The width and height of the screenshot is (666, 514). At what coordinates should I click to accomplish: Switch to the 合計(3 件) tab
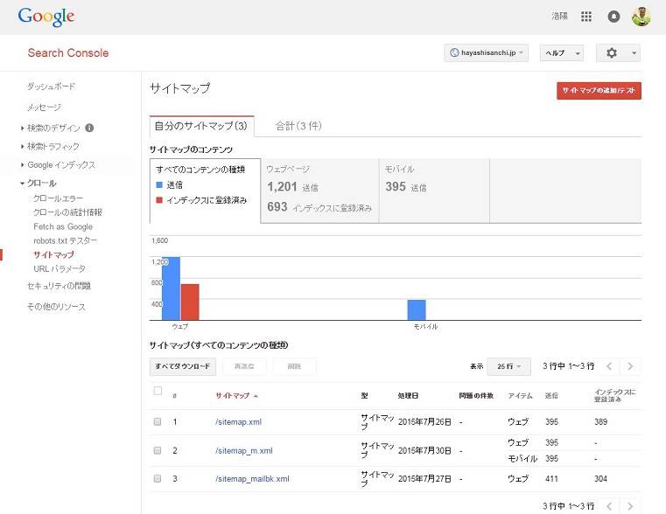(298, 126)
